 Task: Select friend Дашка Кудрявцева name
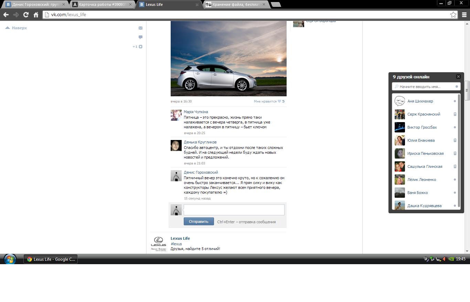click(x=424, y=206)
